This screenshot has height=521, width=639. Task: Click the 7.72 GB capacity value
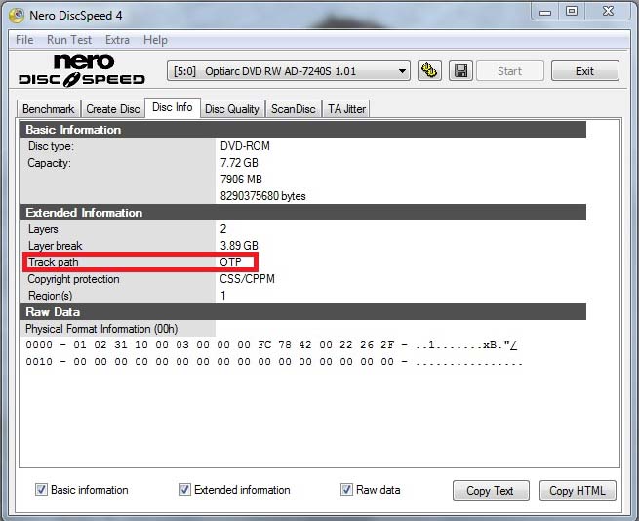coord(239,163)
